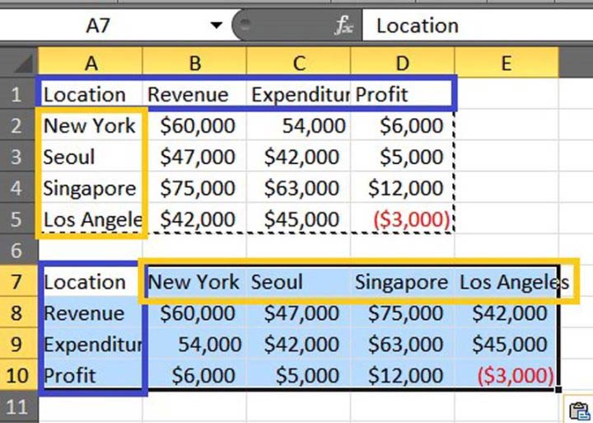
Task: Click cell D3 with $5,000
Action: tap(403, 156)
